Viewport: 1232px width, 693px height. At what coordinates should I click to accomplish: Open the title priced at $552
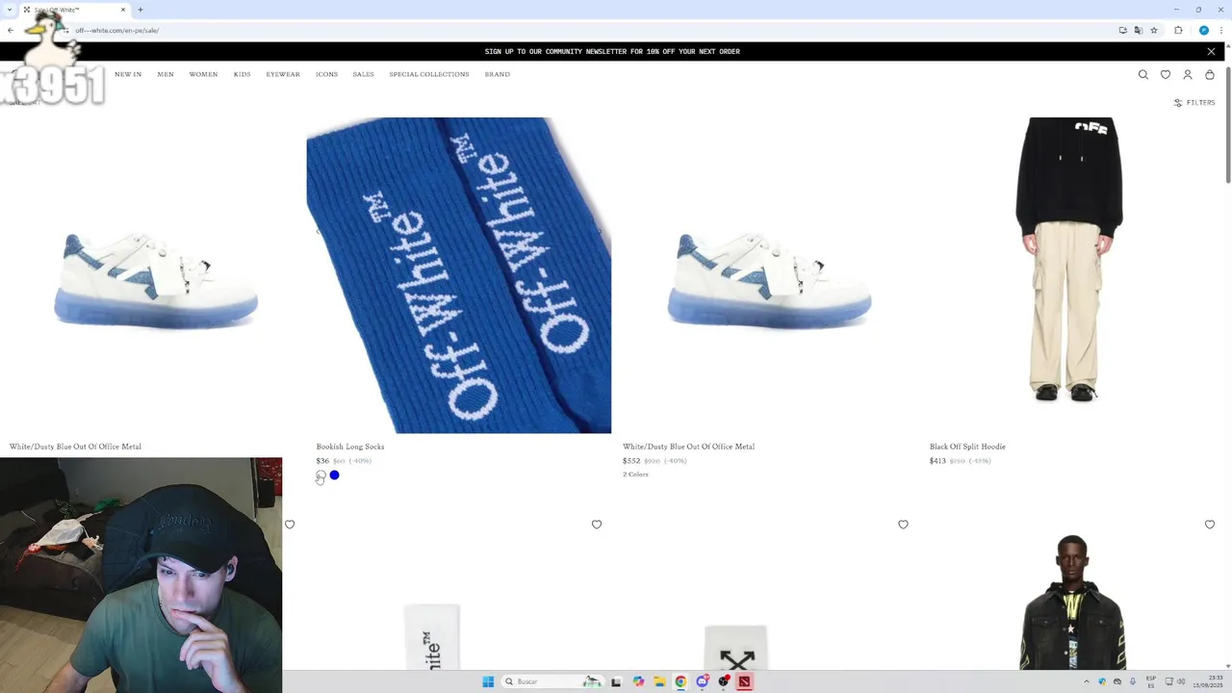click(x=688, y=447)
